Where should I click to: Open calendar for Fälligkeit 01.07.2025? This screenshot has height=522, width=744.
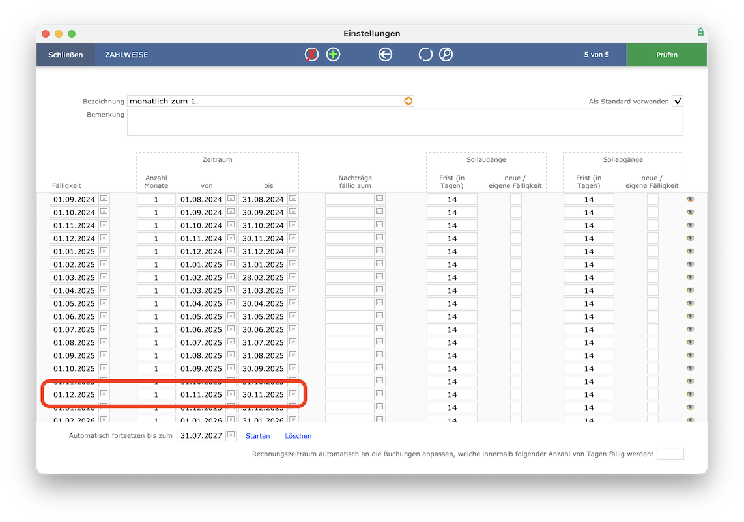[x=104, y=329]
